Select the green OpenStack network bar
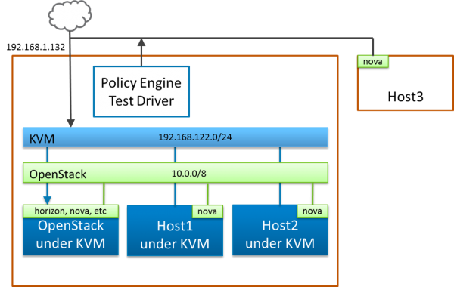The width and height of the screenshot is (454, 287). click(176, 173)
